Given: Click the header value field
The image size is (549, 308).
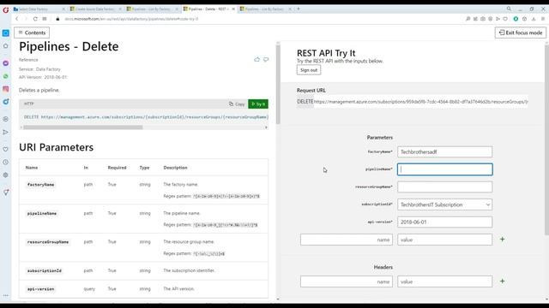Looking at the screenshot, I should 444,281.
